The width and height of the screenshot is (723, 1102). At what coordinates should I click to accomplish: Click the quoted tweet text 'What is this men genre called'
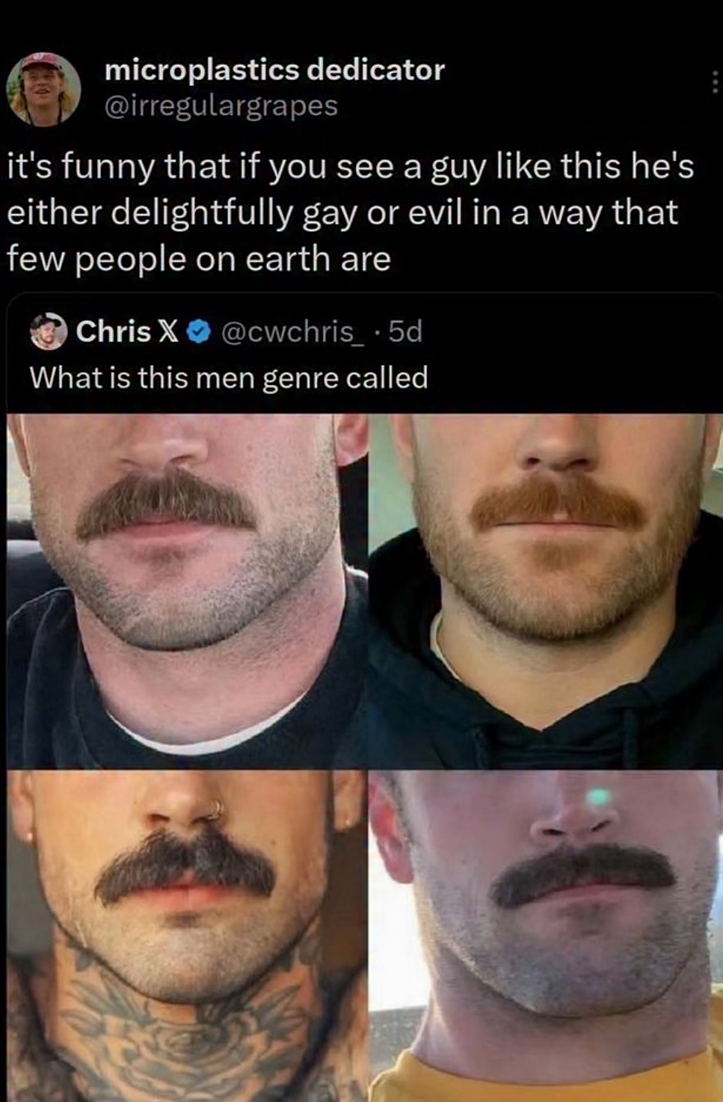[x=229, y=377]
